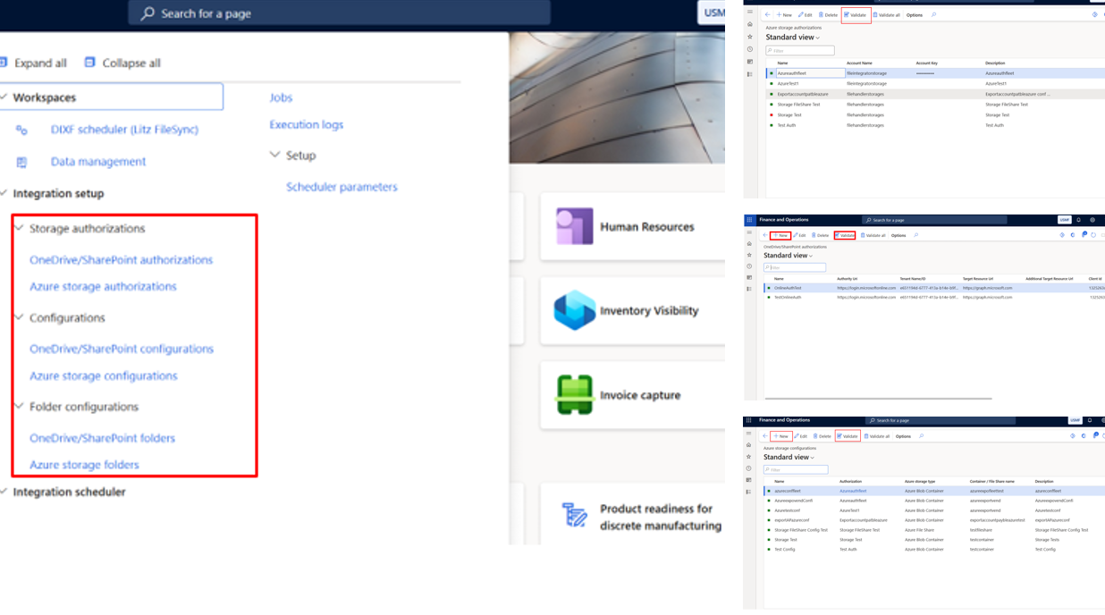Collapse the Setup group chevron
The image size is (1105, 615).
coord(275,155)
